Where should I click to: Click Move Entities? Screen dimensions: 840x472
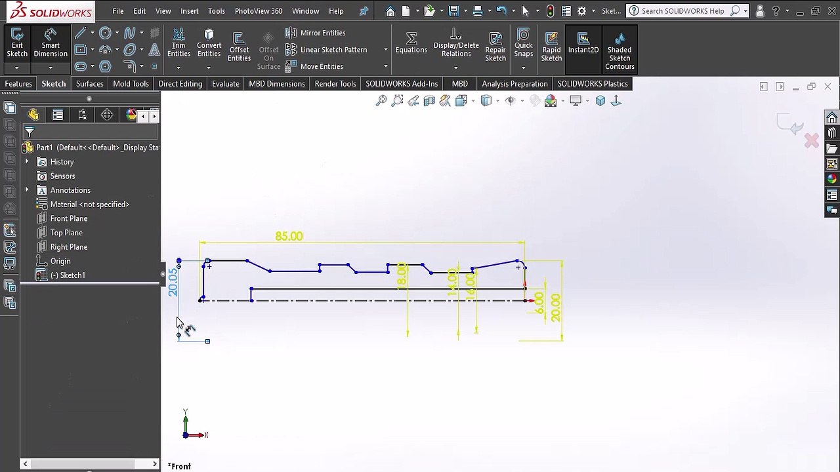(314, 66)
